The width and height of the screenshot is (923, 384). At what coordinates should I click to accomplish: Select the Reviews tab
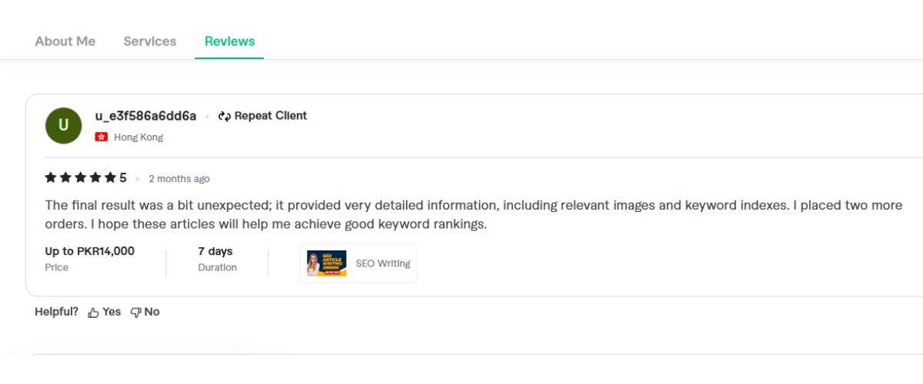click(x=229, y=41)
